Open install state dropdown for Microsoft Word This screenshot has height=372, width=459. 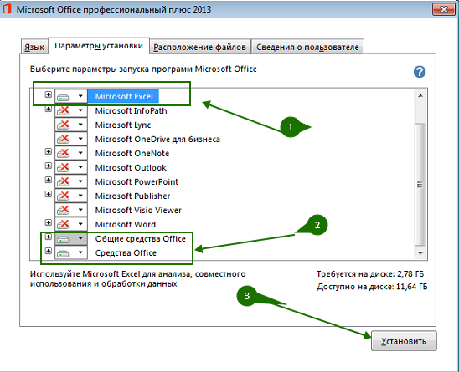click(x=71, y=224)
